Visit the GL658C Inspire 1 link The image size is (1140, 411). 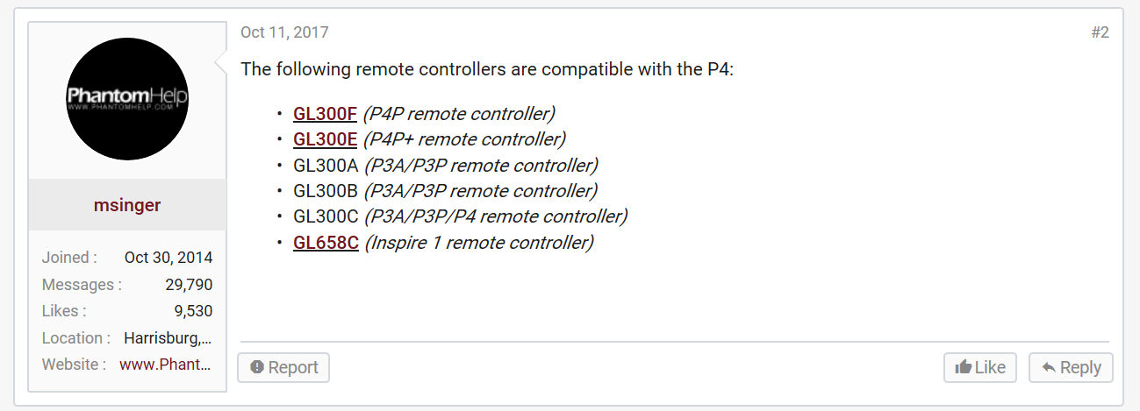coord(326,243)
